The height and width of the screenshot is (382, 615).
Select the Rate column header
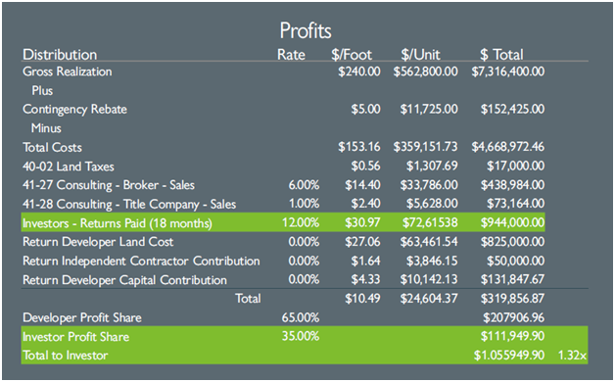tap(291, 55)
